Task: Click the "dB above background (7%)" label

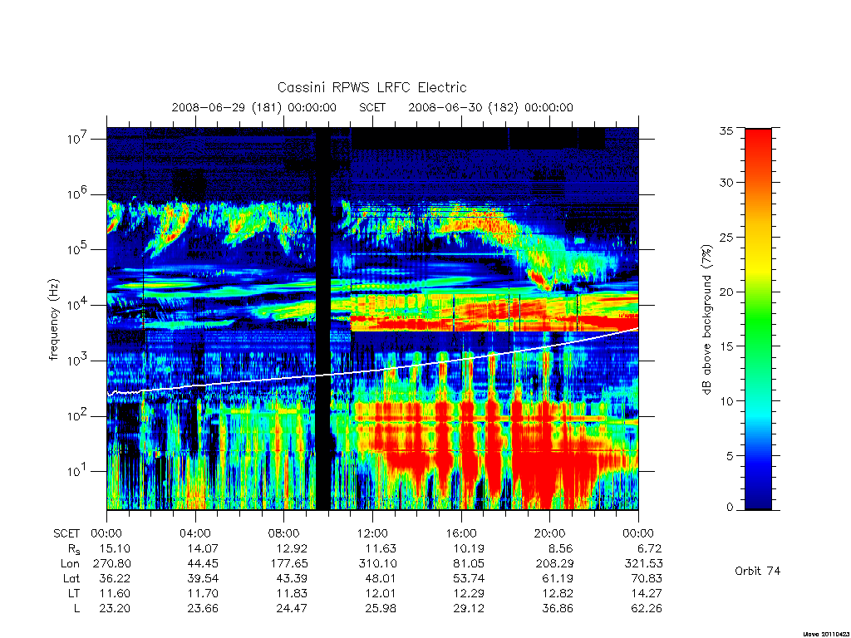Action: (x=706, y=319)
